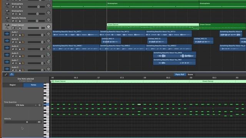Viewport: 246px width, 138px height.
Task: Lock the Beautiful Melody track
Action: pos(20,21)
